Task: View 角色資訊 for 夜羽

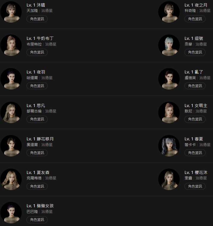Action: (37, 86)
